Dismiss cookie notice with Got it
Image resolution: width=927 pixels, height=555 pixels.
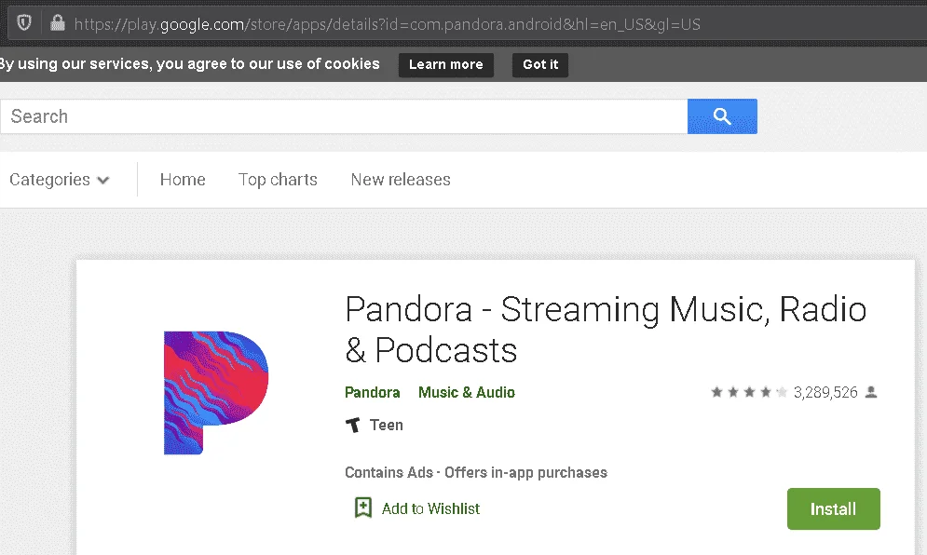540,64
